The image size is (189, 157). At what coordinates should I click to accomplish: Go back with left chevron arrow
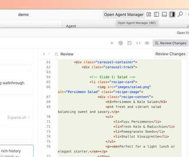44,54
